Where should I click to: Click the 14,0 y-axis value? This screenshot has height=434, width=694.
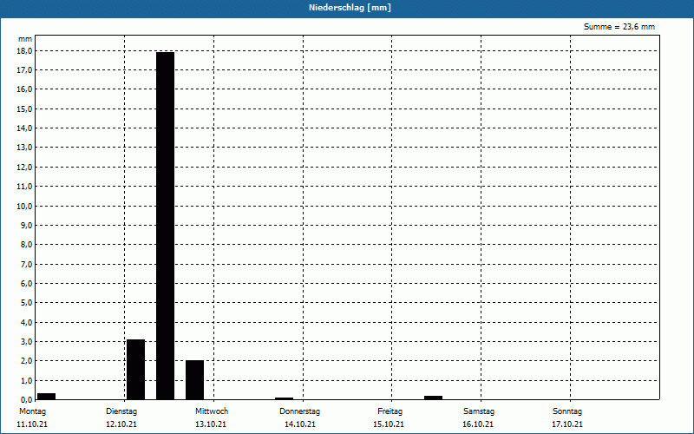[x=25, y=128]
